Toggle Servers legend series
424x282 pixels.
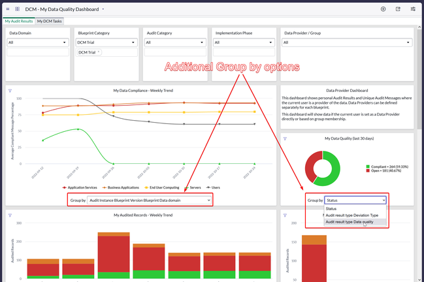click(193, 187)
